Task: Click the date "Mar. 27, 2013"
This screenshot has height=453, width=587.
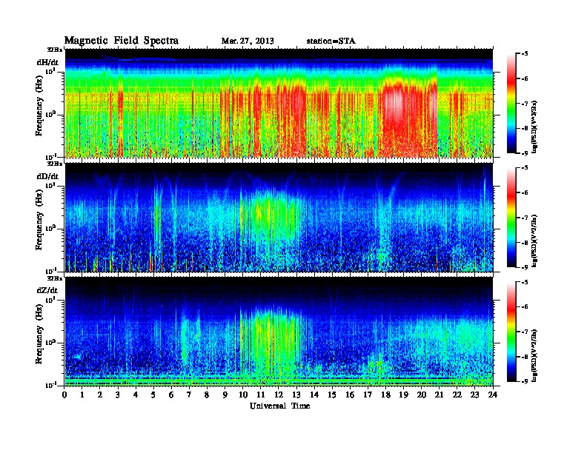Action: pos(248,41)
